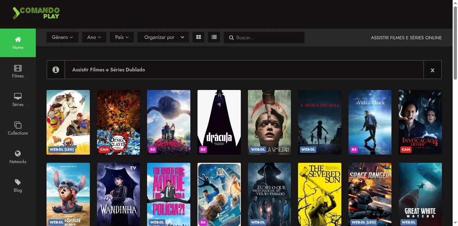The width and height of the screenshot is (458, 226).
Task: Switch to list view layout
Action: click(214, 37)
